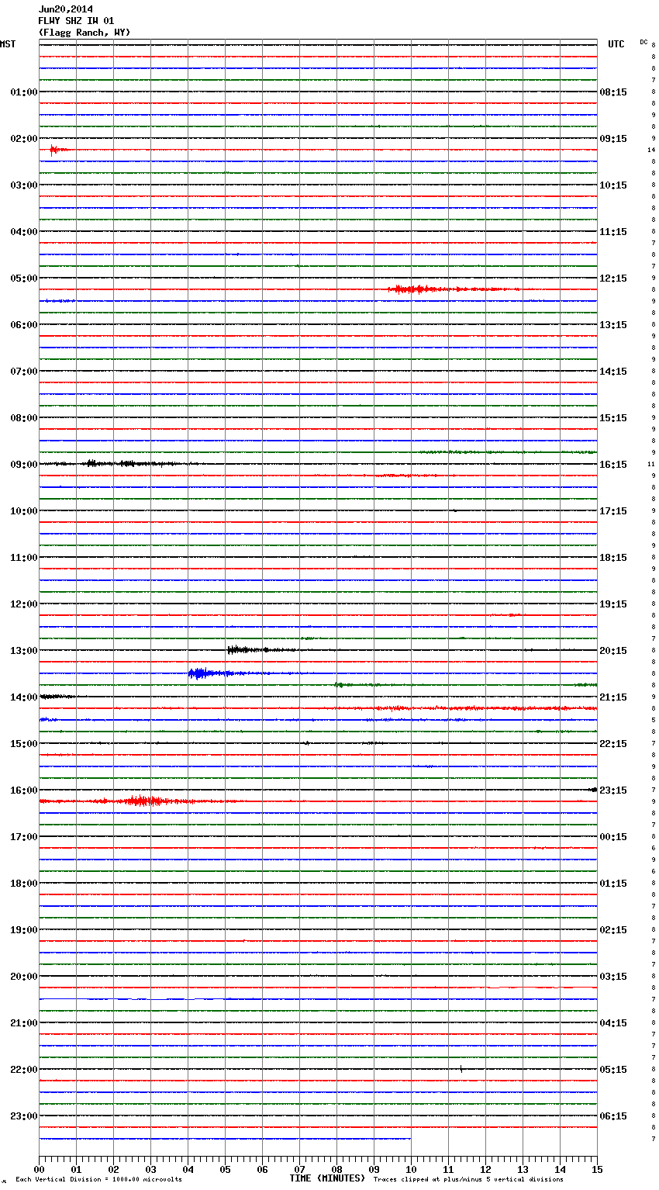Click the DC value 14
659x1190 pixels.
coord(651,150)
